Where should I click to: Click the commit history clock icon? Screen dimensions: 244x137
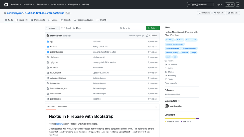click(147, 36)
